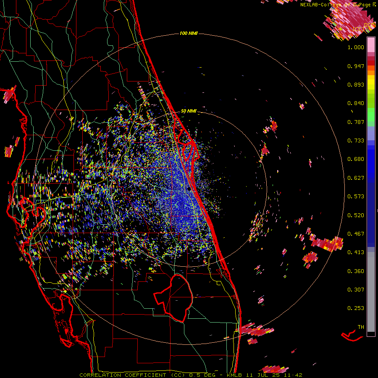Click the 0.787 color scale value
The image size is (378, 378).
[x=356, y=122]
